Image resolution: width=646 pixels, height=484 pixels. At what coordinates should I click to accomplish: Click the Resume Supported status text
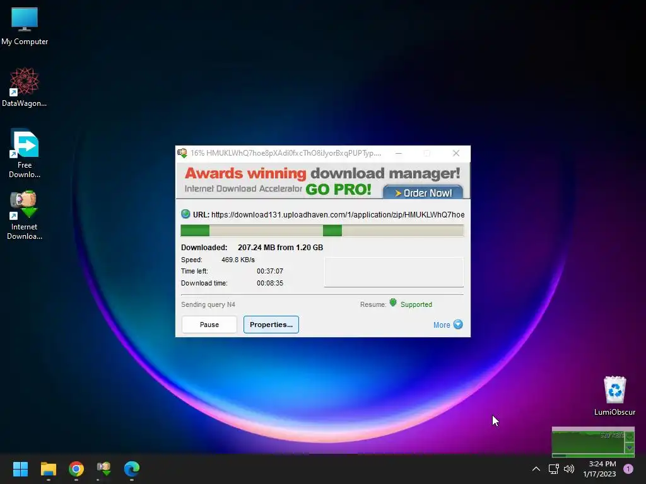coord(416,304)
